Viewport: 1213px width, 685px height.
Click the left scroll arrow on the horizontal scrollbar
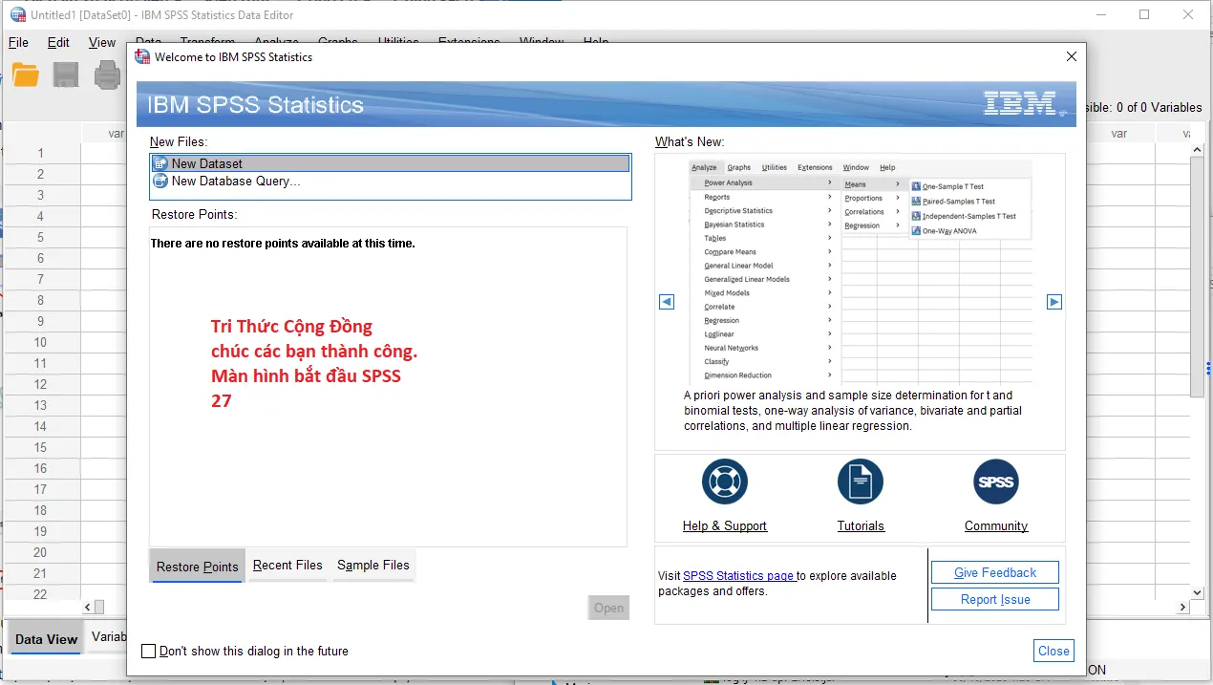tap(85, 607)
